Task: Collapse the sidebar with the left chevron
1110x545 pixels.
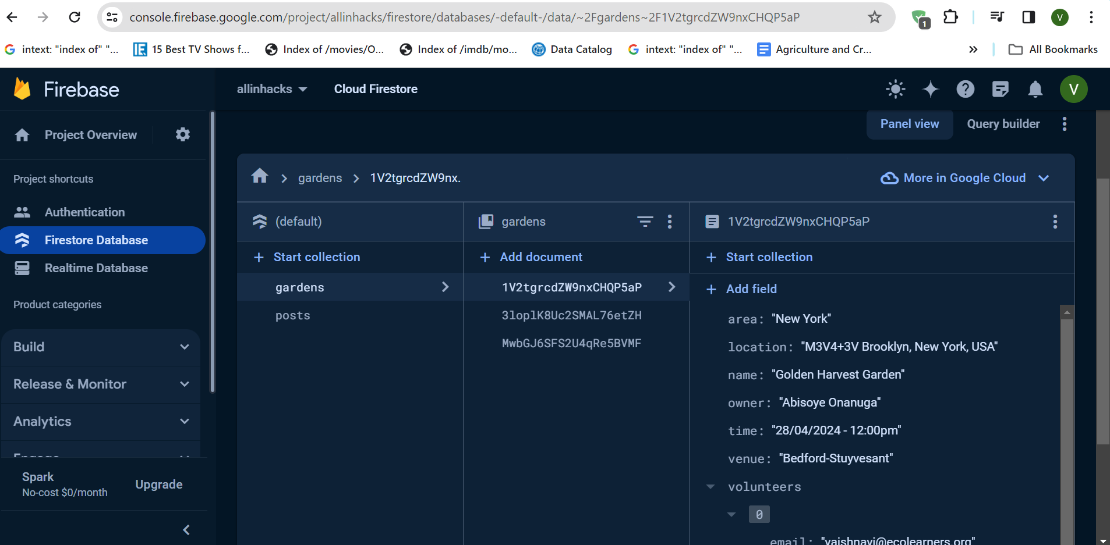Action: coord(186,530)
